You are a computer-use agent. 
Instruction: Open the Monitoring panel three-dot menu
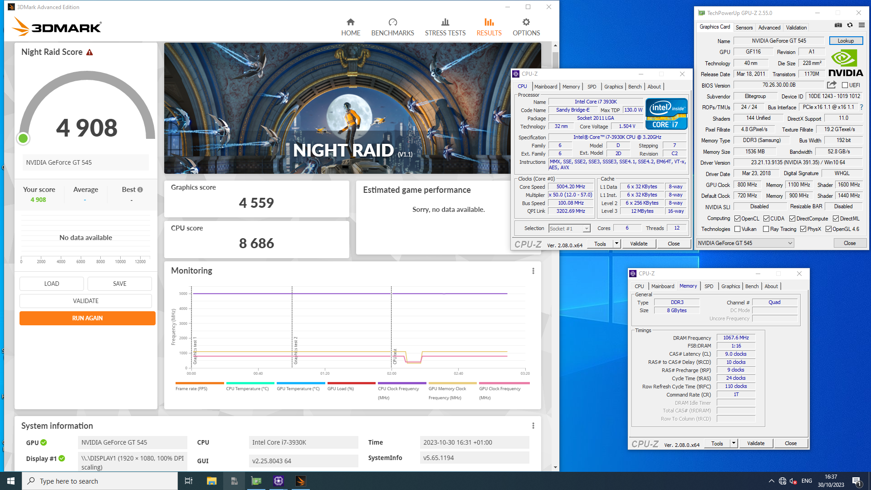533,271
